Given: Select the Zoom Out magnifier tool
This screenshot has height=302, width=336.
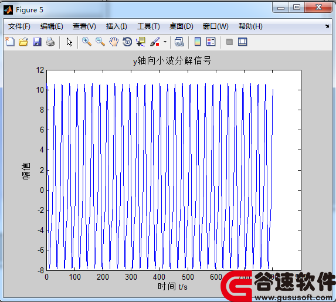Looking at the screenshot, I should point(100,42).
